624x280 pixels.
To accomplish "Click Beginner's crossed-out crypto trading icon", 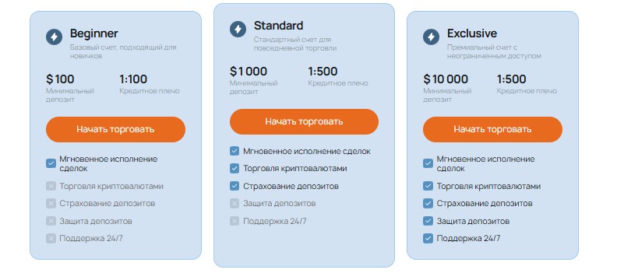I will coord(51,186).
